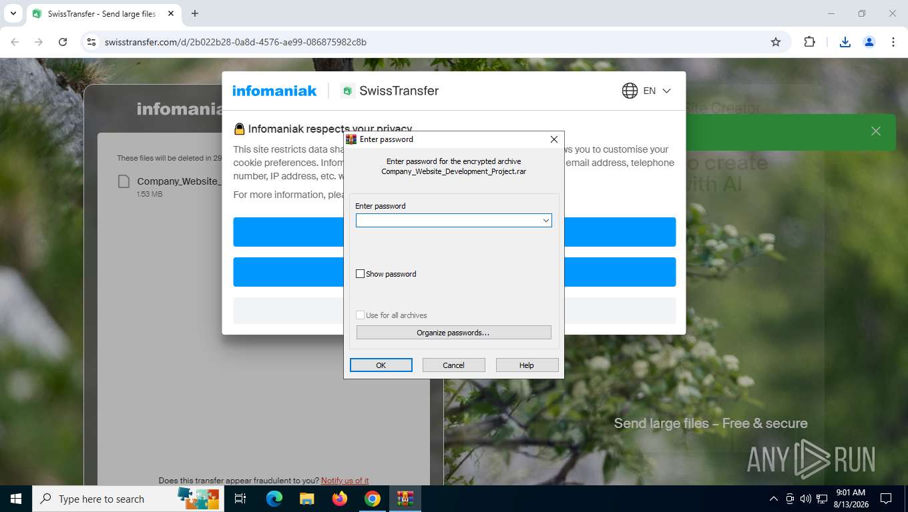Tick the Show password checkbox

tap(361, 274)
